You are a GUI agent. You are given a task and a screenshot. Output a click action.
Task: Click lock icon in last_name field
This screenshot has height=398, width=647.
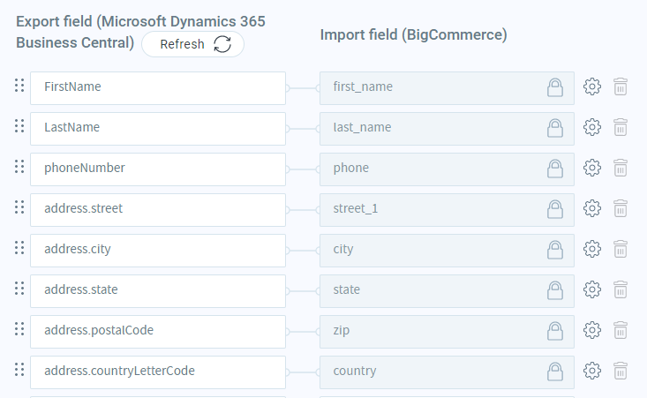point(555,128)
